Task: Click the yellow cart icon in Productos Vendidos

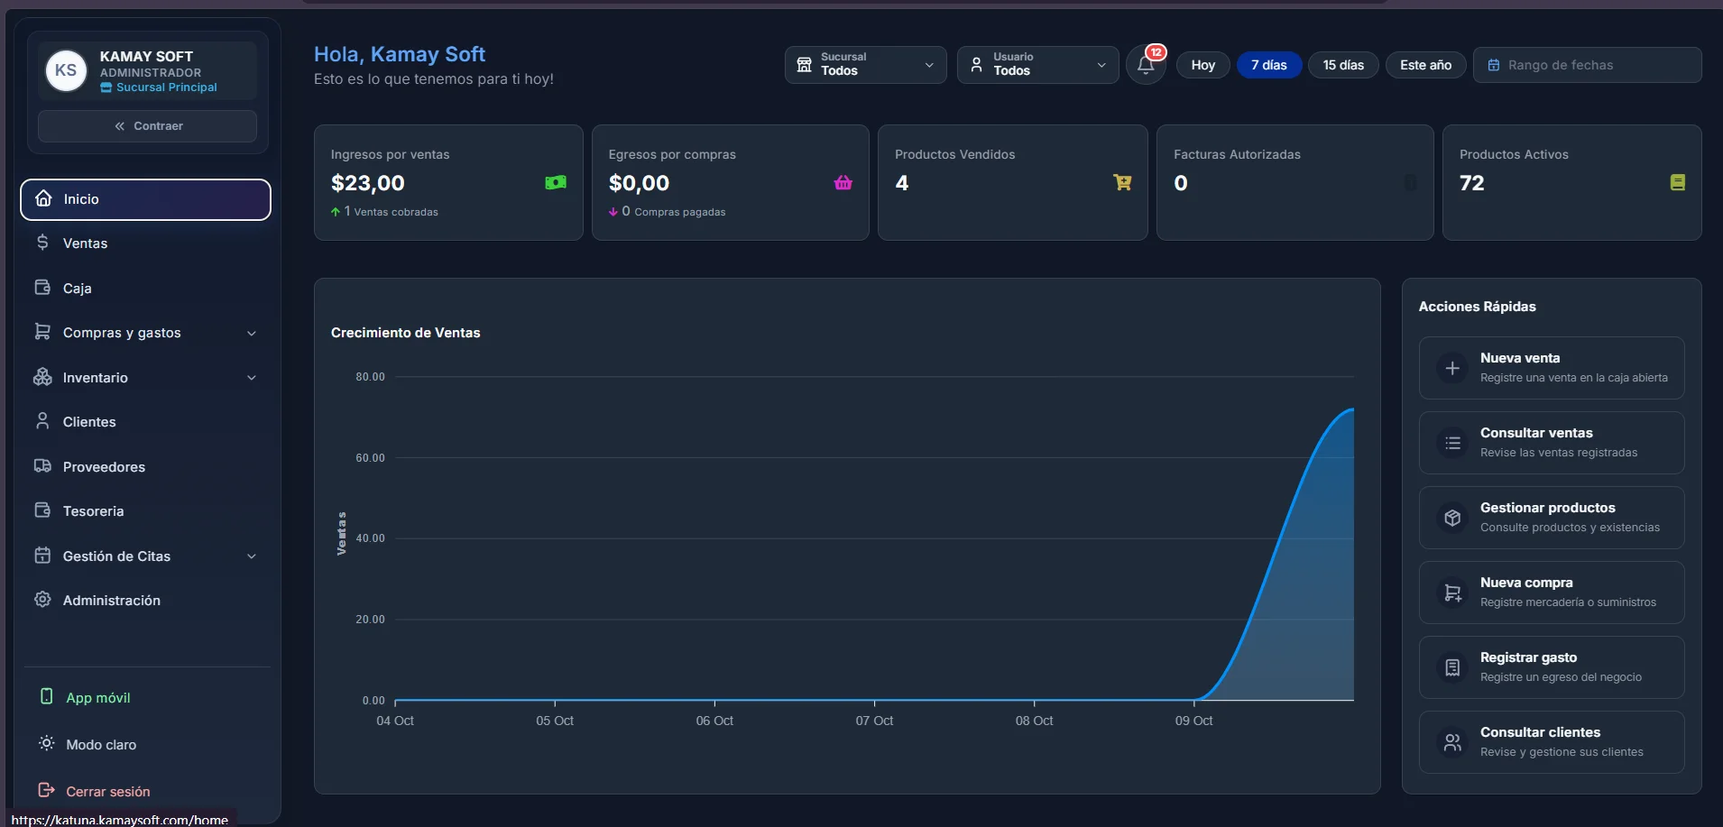Action: [x=1122, y=182]
